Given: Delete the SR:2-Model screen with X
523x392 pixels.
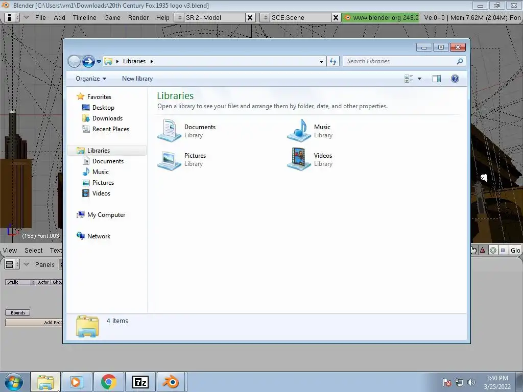Looking at the screenshot, I should click(249, 18).
